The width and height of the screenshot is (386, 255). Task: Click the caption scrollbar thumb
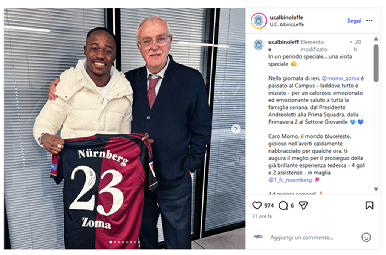click(x=376, y=63)
